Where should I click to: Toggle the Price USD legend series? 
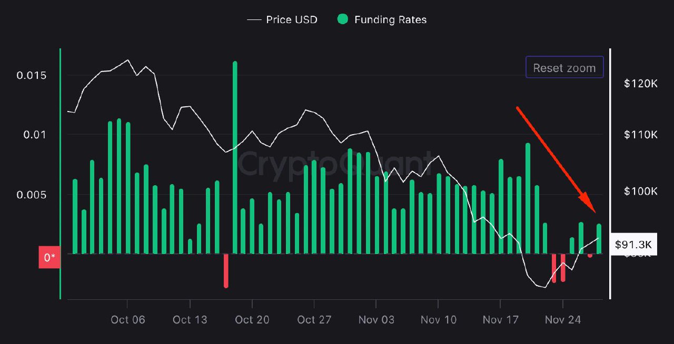click(291, 20)
